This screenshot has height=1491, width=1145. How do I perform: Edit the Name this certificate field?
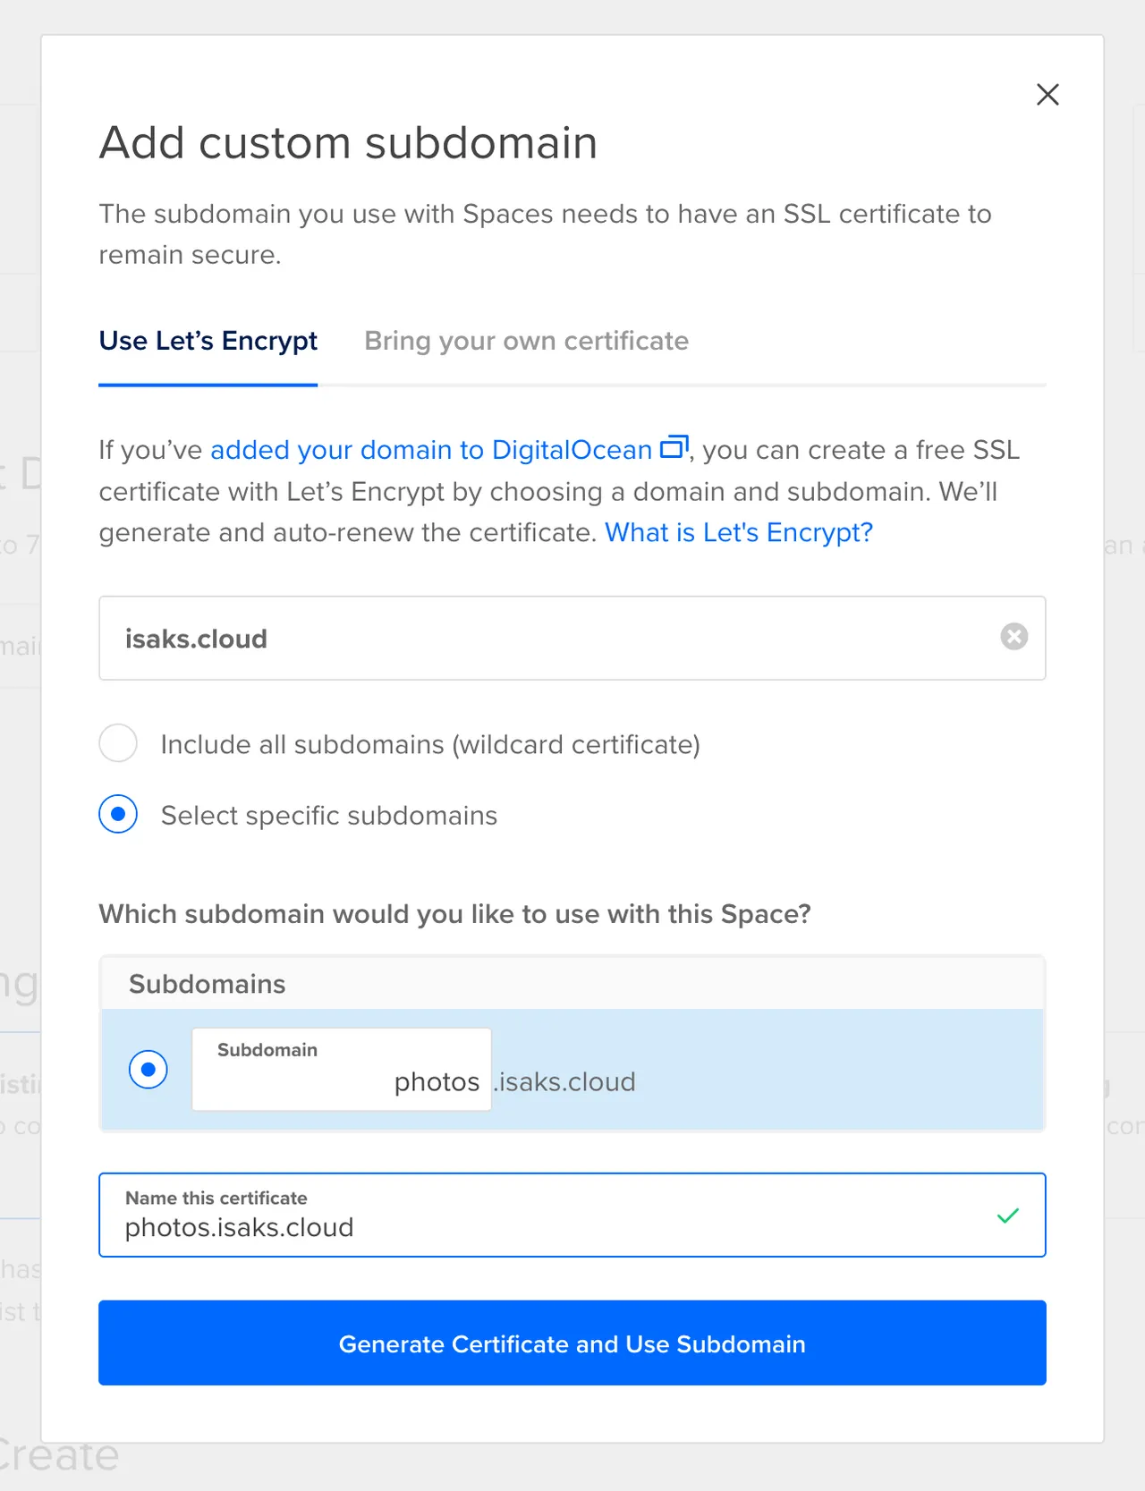[x=572, y=1215]
